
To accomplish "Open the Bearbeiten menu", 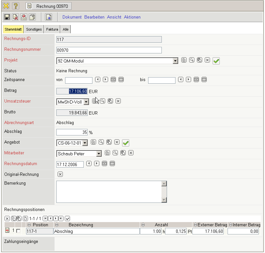I will pyautogui.click(x=94, y=17).
